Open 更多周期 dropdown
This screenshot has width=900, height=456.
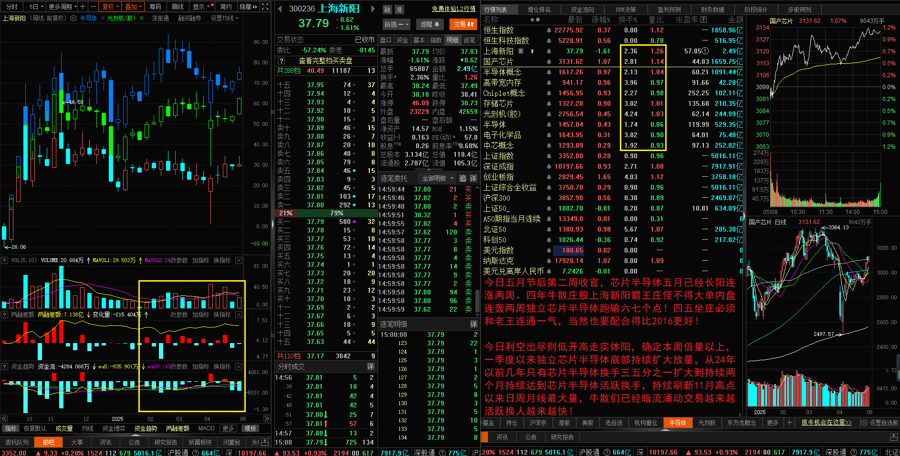[63, 7]
